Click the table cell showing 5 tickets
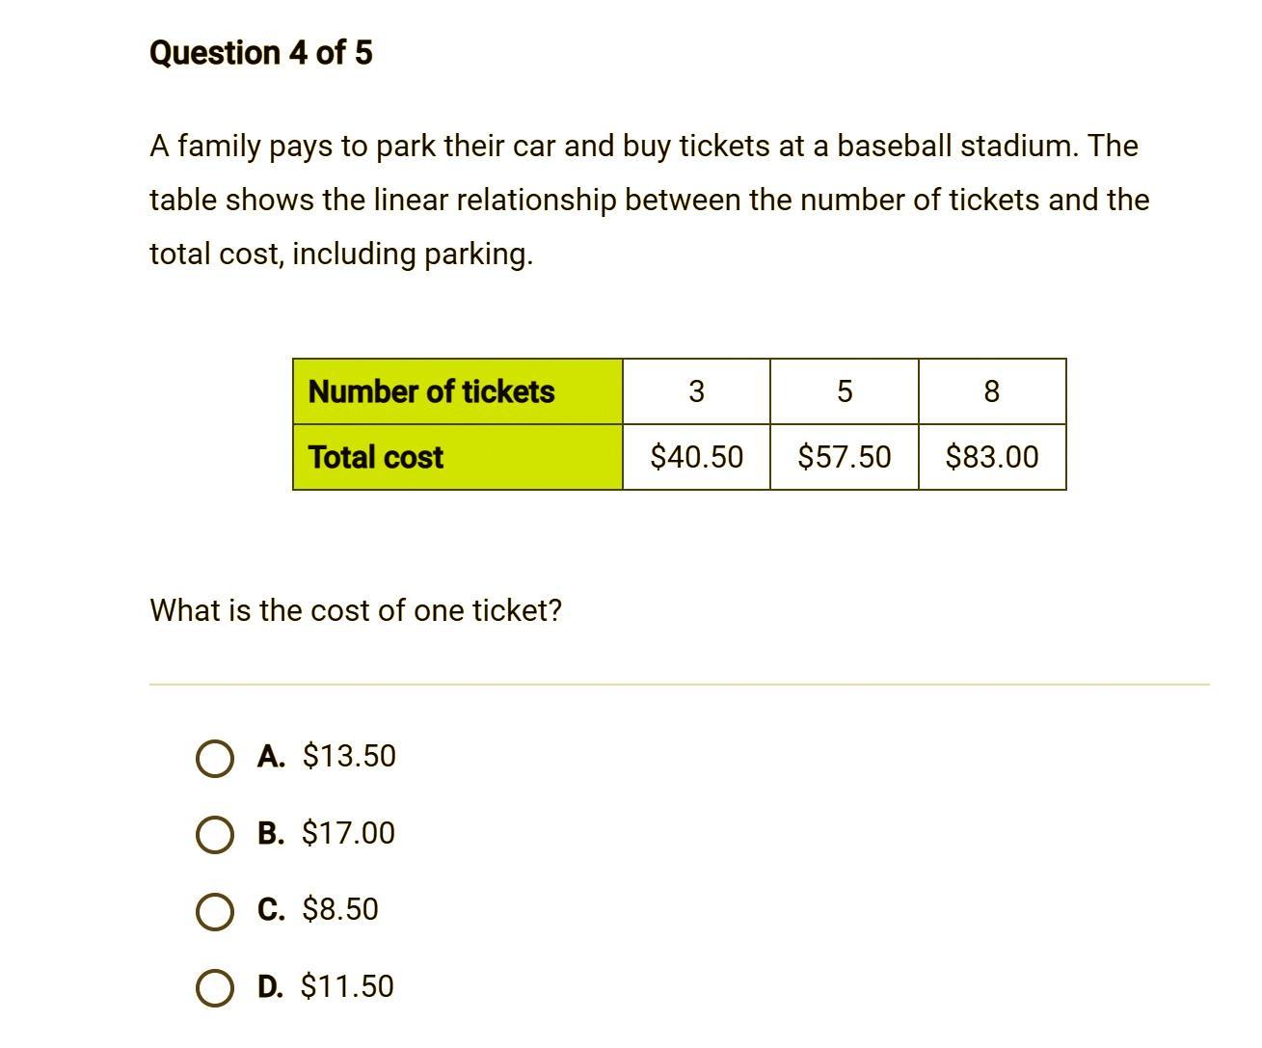Screen dimensions: 1262x1048 845,391
